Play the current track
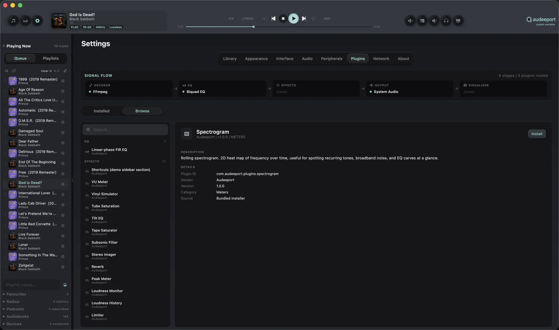Screen dimensions: 559x330 [293, 18]
